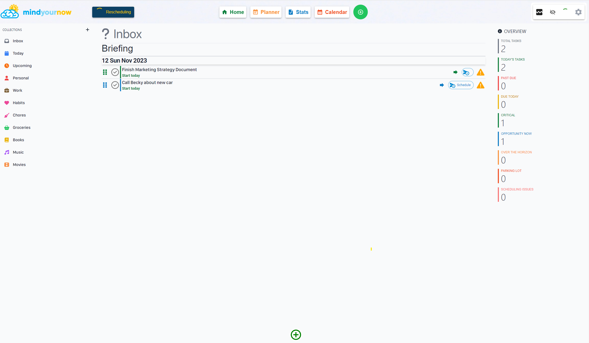The image size is (589, 343).
Task: Open the Calendar tab
Action: [x=332, y=12]
